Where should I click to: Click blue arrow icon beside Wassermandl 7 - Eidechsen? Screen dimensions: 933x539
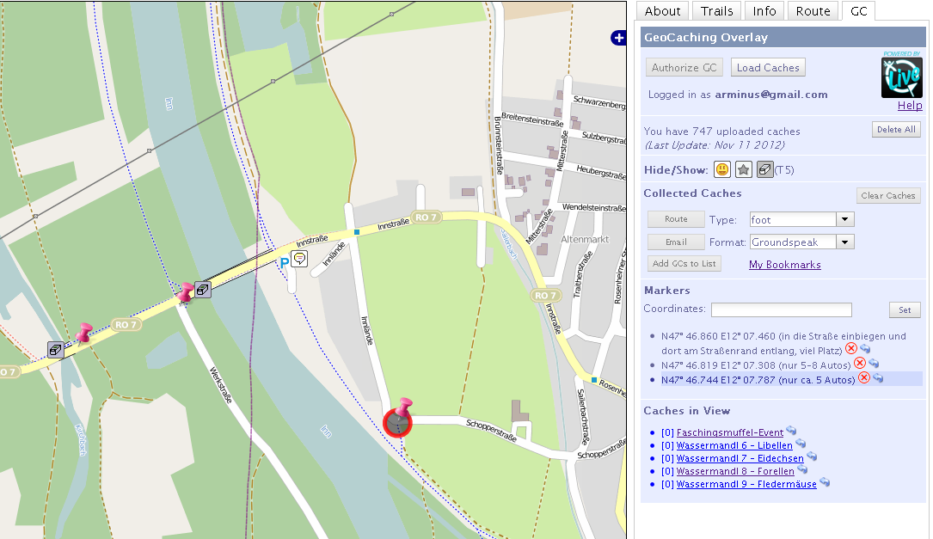pyautogui.click(x=812, y=456)
